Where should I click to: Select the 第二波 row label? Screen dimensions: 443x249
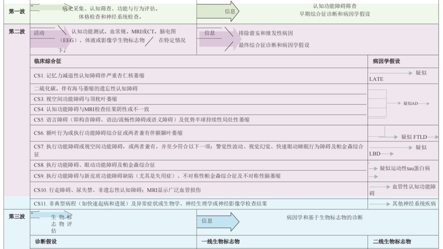coord(17,32)
